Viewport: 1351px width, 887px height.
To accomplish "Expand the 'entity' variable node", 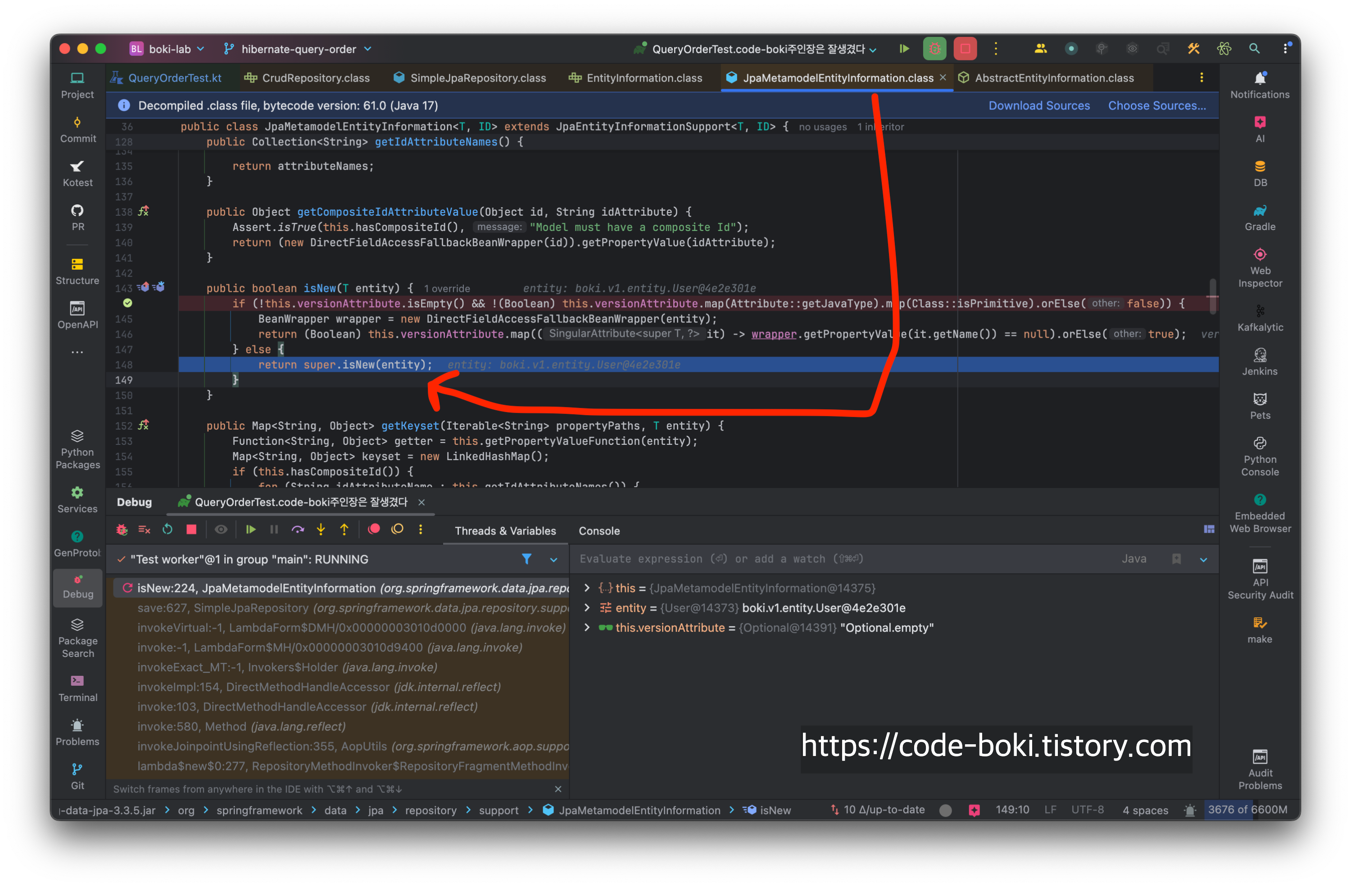I will point(587,608).
